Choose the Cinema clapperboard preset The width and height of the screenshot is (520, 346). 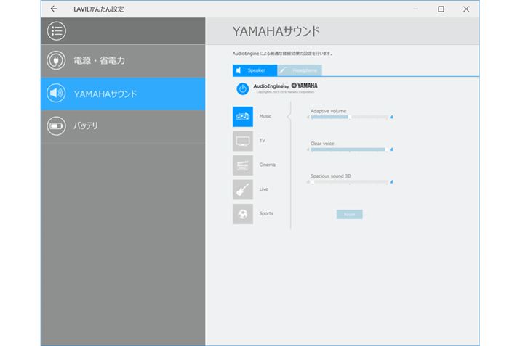pos(242,165)
